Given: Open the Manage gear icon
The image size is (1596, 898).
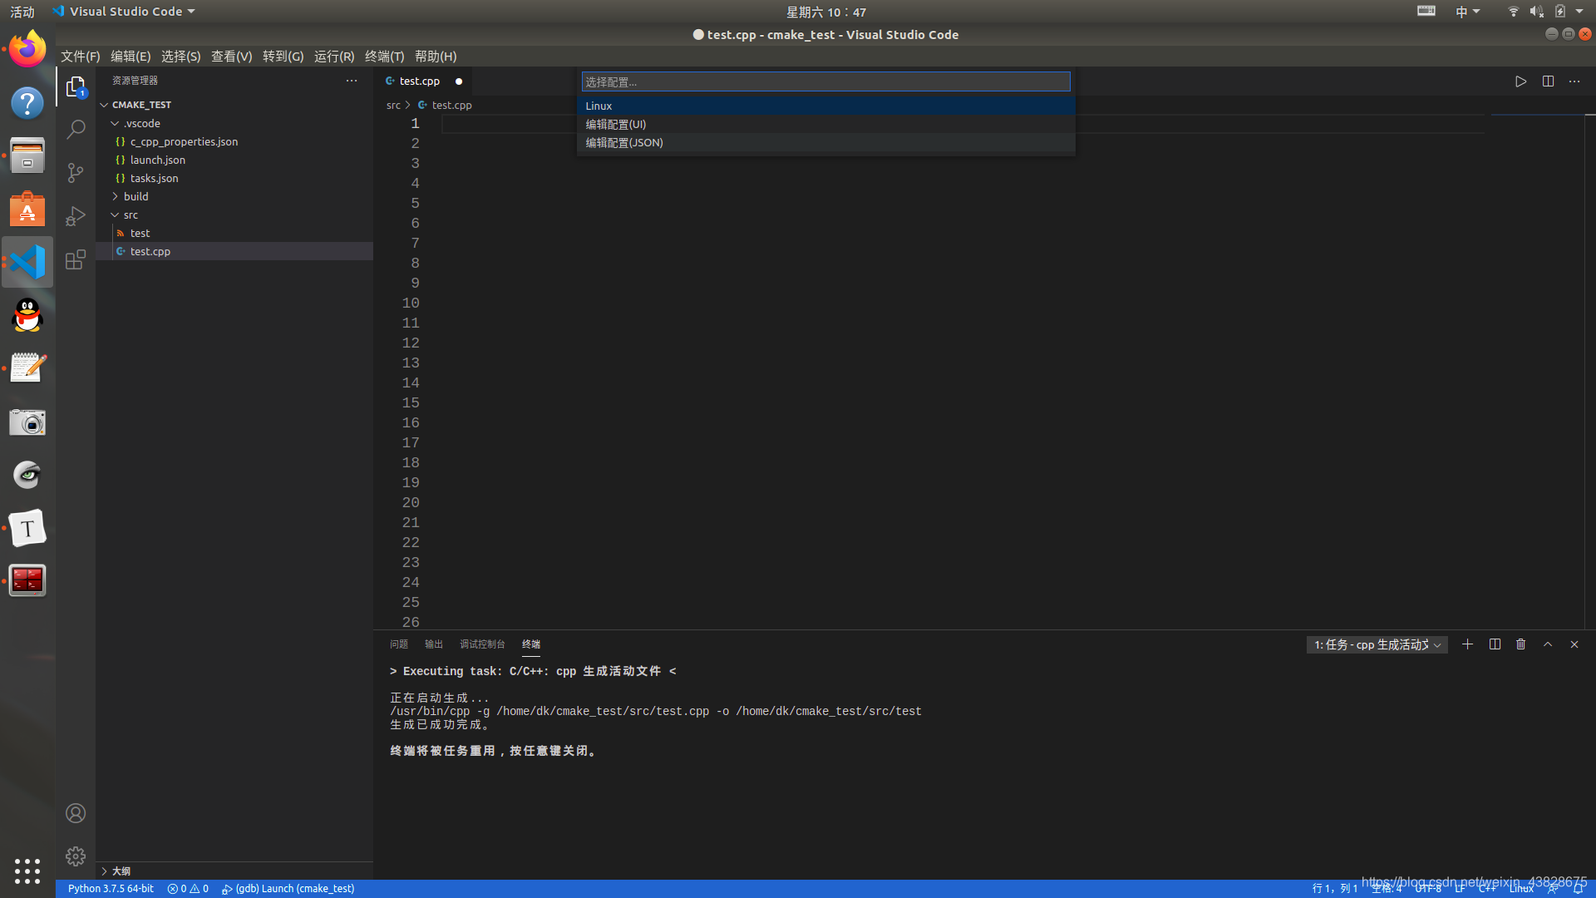Looking at the screenshot, I should pos(76,856).
